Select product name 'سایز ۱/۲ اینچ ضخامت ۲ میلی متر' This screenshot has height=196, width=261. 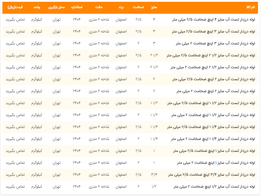[214, 187]
